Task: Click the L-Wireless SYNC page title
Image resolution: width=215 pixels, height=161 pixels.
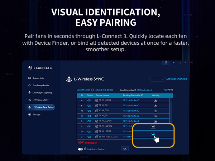Action: click(x=89, y=79)
